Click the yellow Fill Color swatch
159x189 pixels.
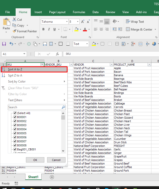(x=77, y=29)
